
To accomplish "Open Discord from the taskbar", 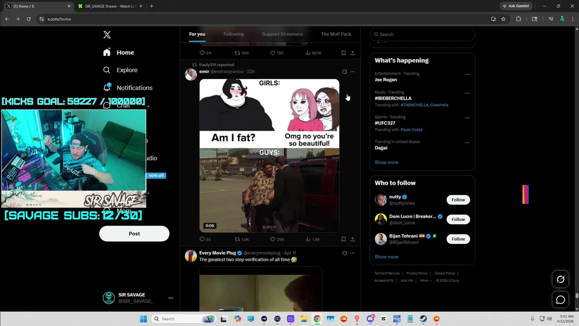I will (370, 319).
